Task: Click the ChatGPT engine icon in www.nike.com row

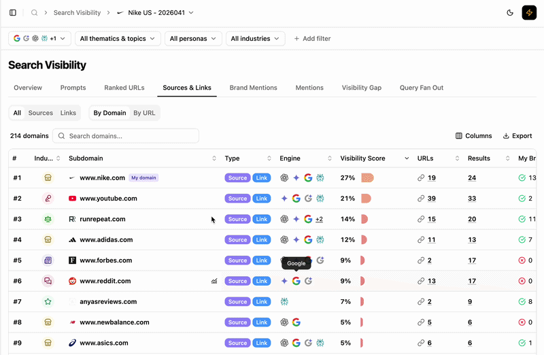Action: tap(284, 177)
